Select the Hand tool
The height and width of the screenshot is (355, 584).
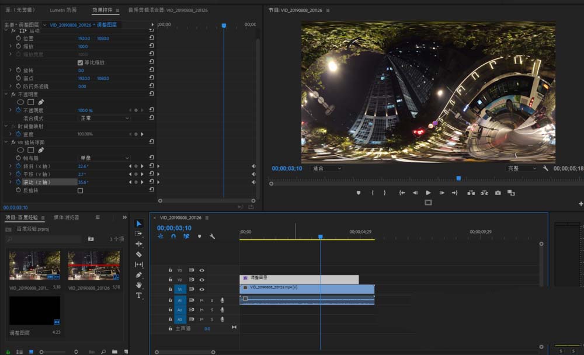pos(138,285)
